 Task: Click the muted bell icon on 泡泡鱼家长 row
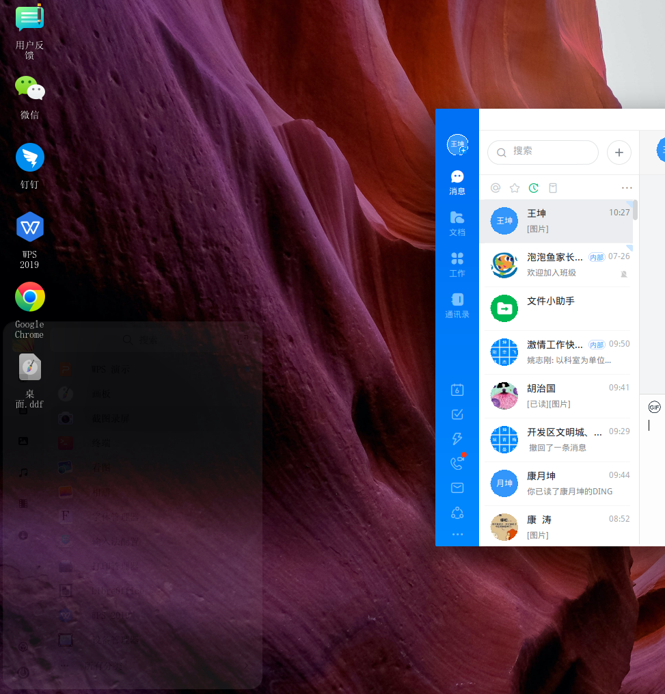coord(624,274)
